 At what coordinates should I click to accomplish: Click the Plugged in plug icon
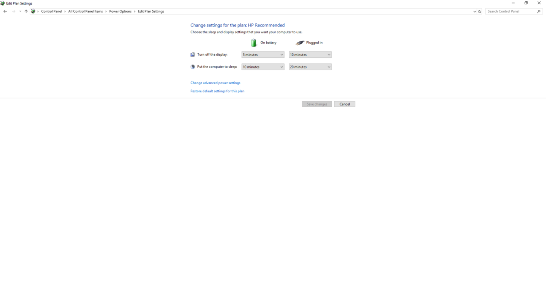300,43
